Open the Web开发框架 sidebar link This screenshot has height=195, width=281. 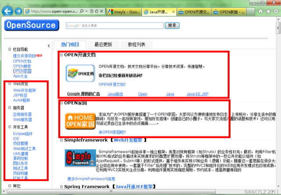click(x=25, y=90)
